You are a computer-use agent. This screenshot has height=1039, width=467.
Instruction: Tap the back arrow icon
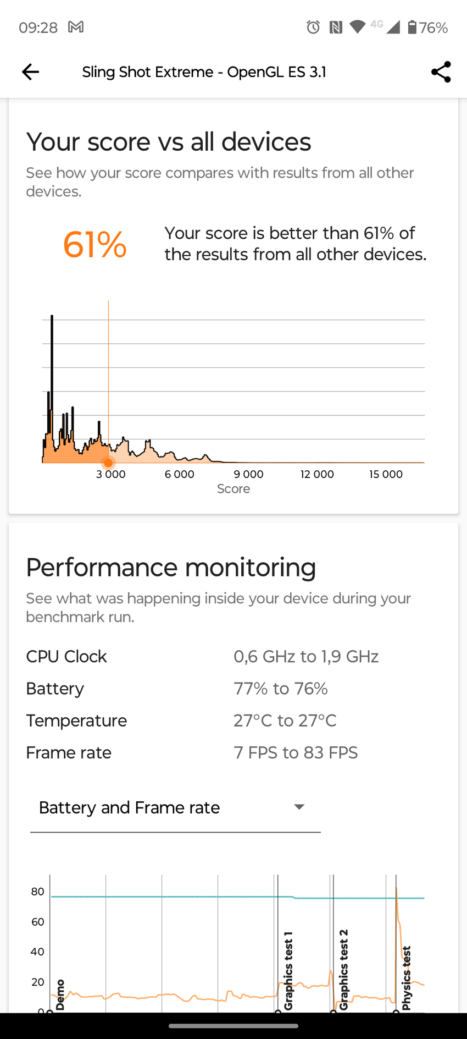[31, 72]
